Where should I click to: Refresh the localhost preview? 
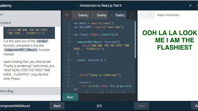[x=151, y=15]
